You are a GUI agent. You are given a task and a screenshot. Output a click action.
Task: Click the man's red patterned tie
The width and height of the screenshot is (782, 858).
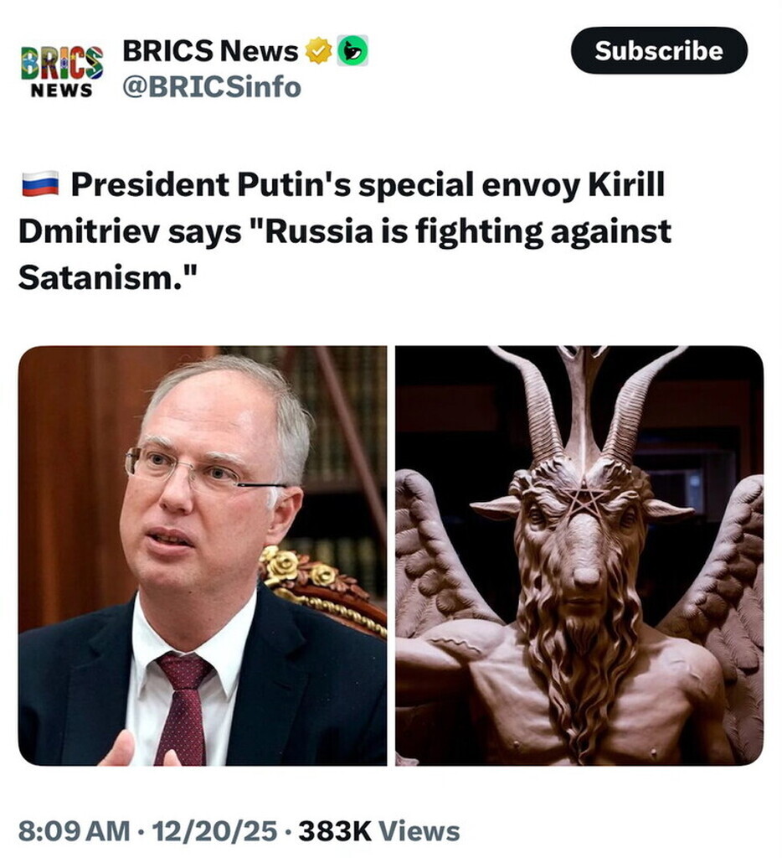click(183, 709)
